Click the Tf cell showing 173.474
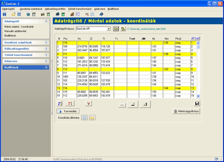 coord(107,65)
